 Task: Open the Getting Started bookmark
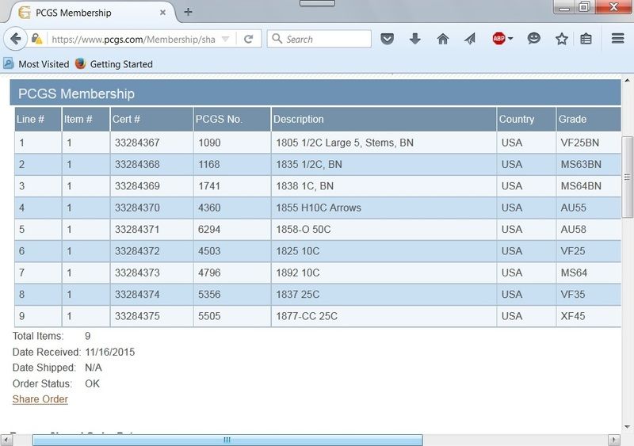point(114,64)
